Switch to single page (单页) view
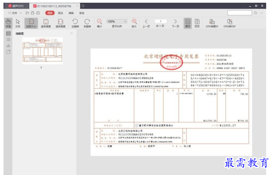The width and height of the screenshot is (272, 175). (x=188, y=23)
